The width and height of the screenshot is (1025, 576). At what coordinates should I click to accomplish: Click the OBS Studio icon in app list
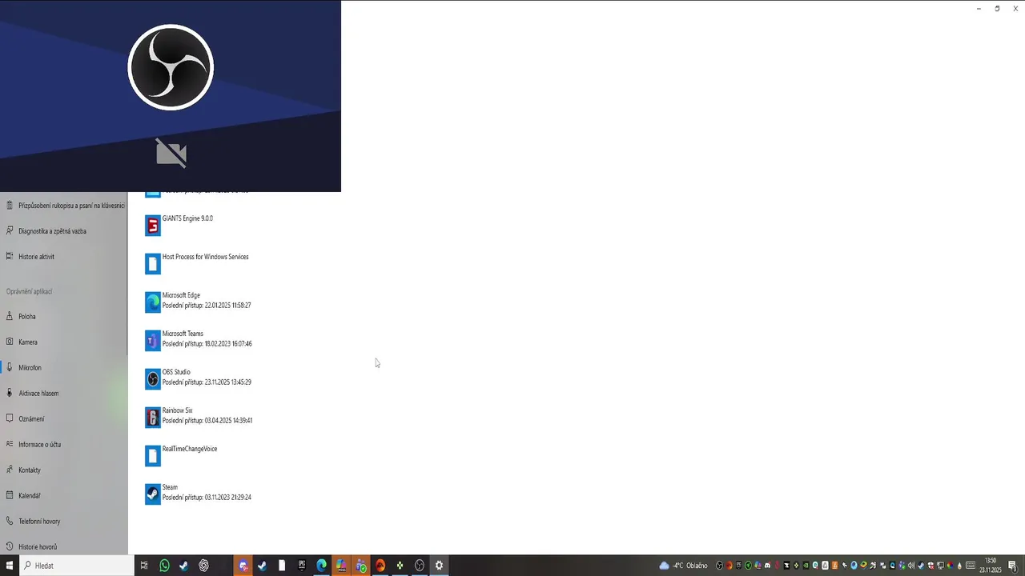click(152, 379)
